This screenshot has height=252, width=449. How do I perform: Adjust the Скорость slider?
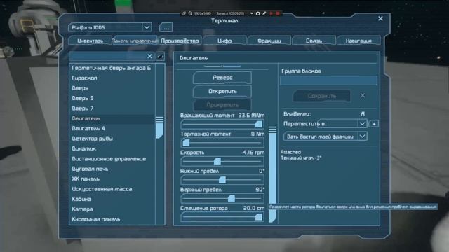coord(222,161)
